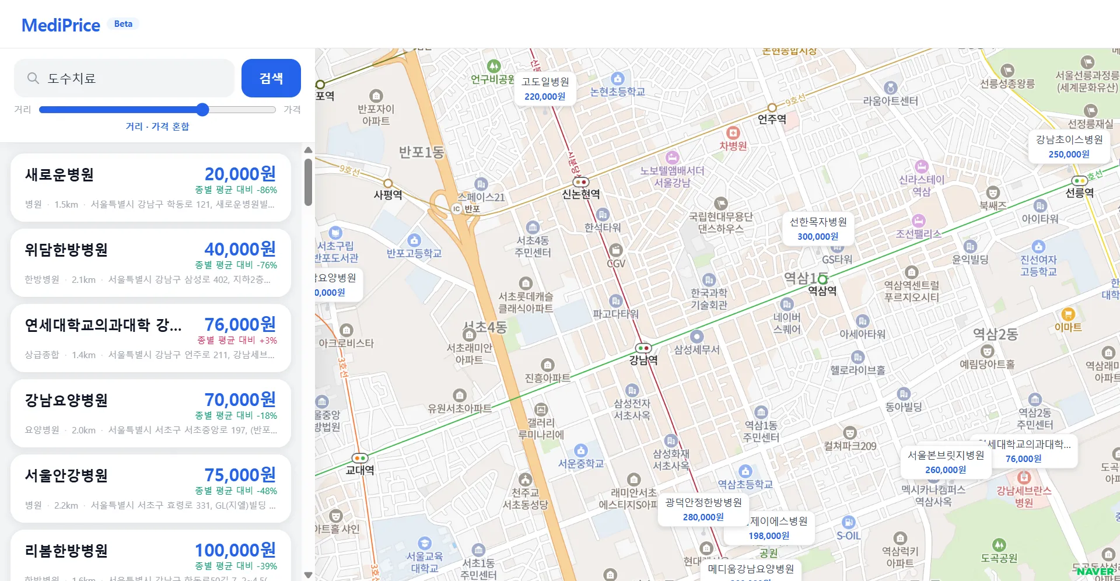Viewport: 1120px width, 581px height.
Task: Select the 리봄한방병원 100,000원 card
Action: 150,555
